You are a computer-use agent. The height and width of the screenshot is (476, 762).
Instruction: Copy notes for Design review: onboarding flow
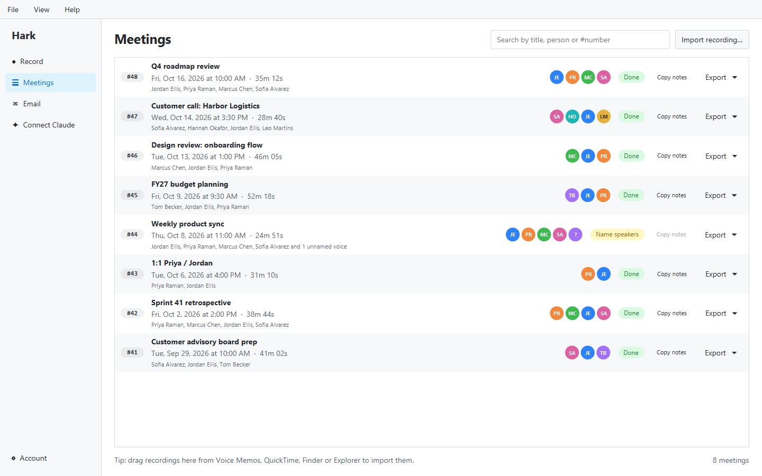pyautogui.click(x=672, y=156)
